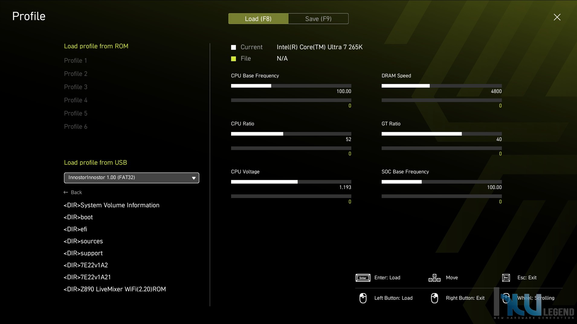
Task: Open the 7E22v1A21 directory
Action: (x=87, y=277)
